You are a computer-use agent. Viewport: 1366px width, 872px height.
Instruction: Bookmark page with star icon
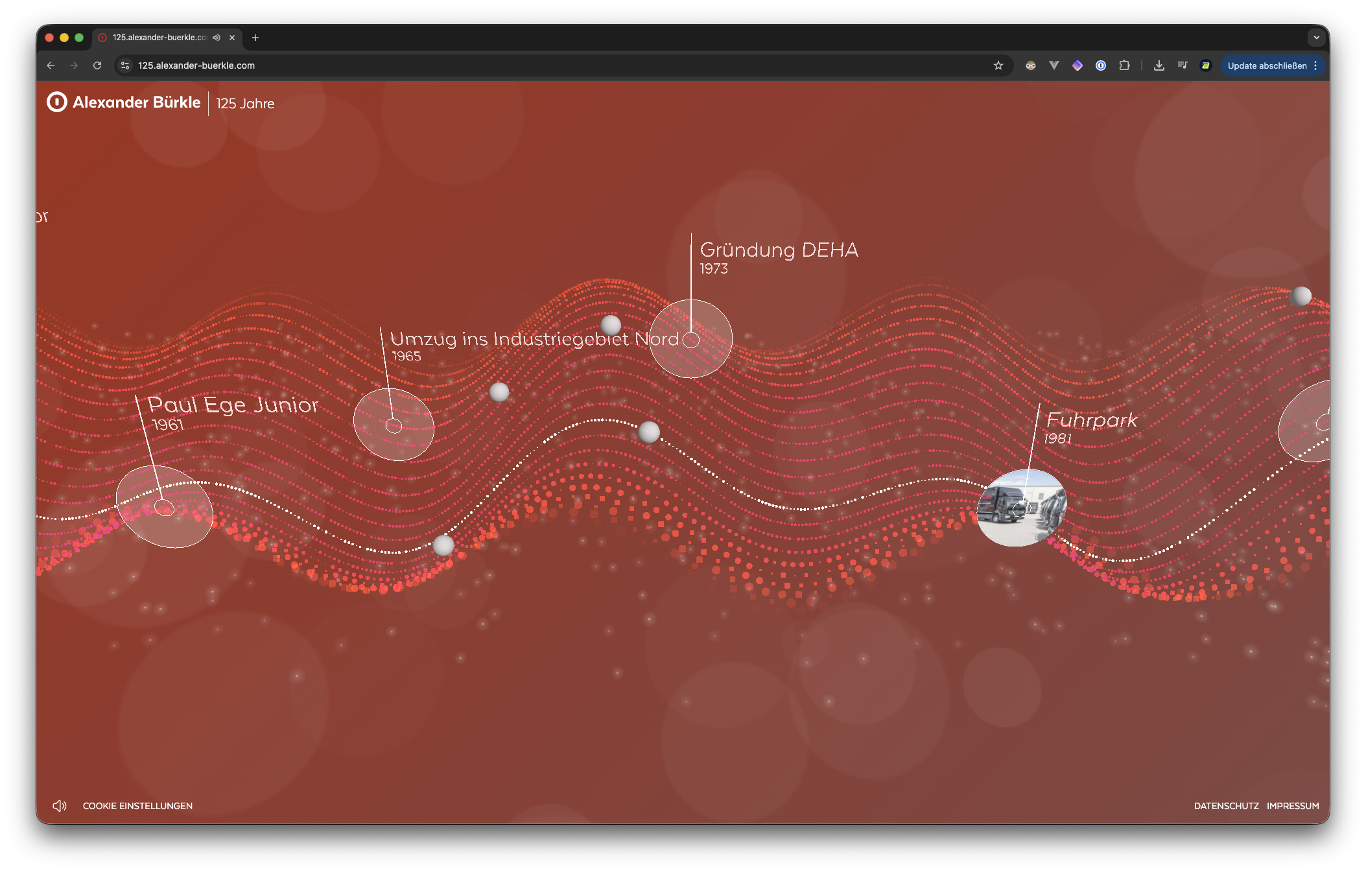tap(998, 65)
